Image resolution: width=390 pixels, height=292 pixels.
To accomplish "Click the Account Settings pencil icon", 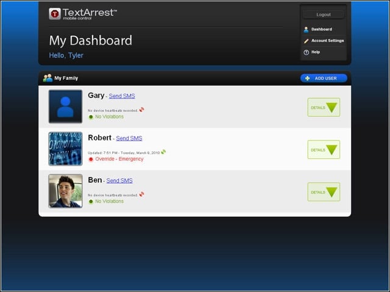I will click(x=306, y=41).
